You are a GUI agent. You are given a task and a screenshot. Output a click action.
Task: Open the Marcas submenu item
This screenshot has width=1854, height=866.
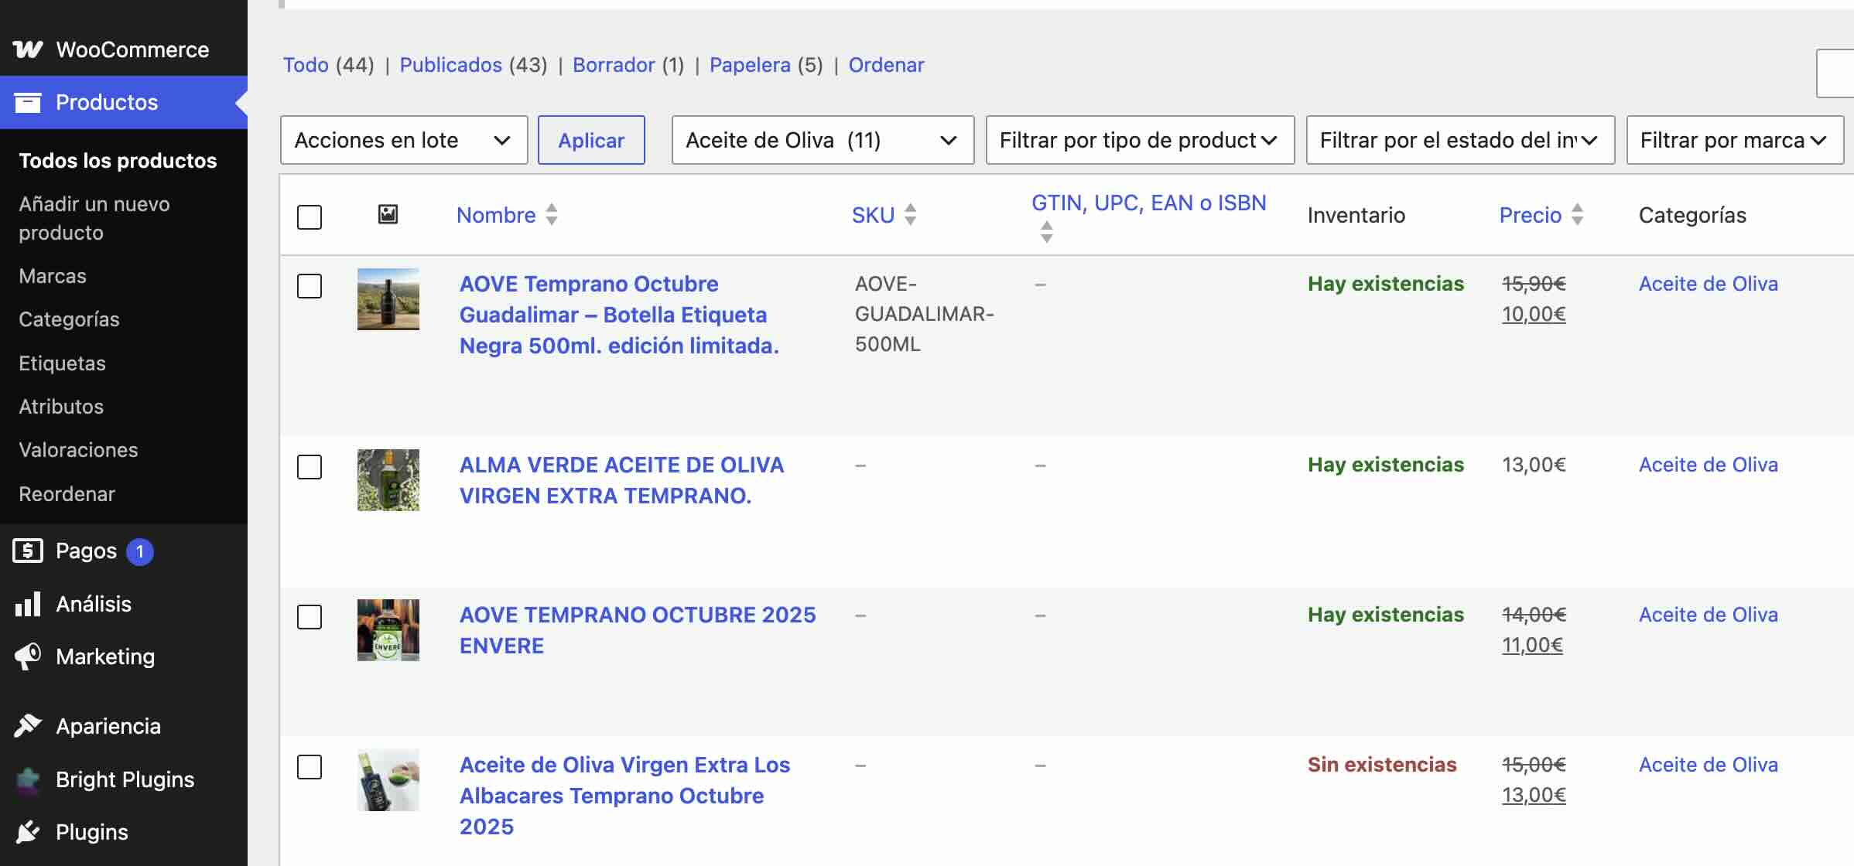(x=53, y=276)
